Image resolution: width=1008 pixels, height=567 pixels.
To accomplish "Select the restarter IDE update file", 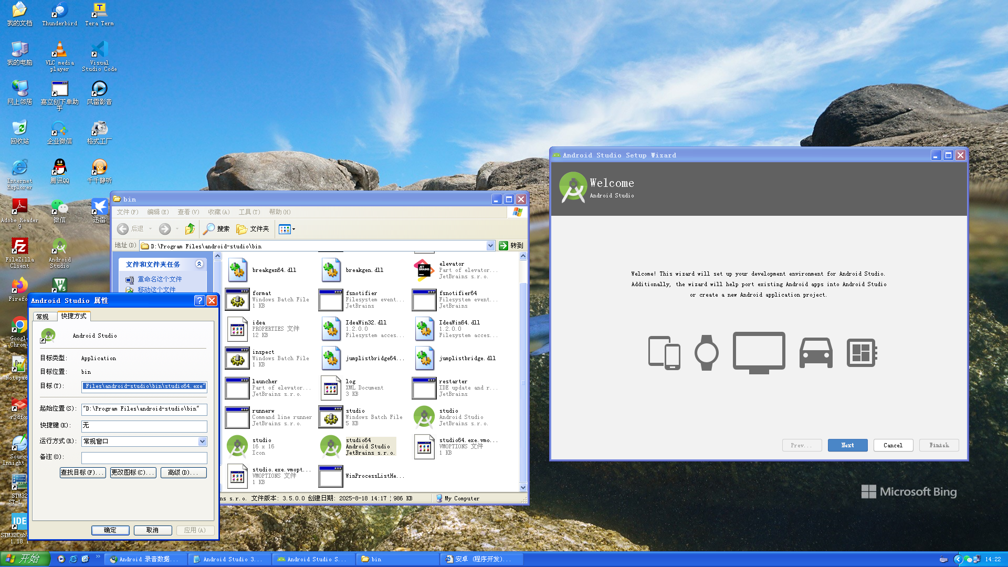I will pos(424,387).
